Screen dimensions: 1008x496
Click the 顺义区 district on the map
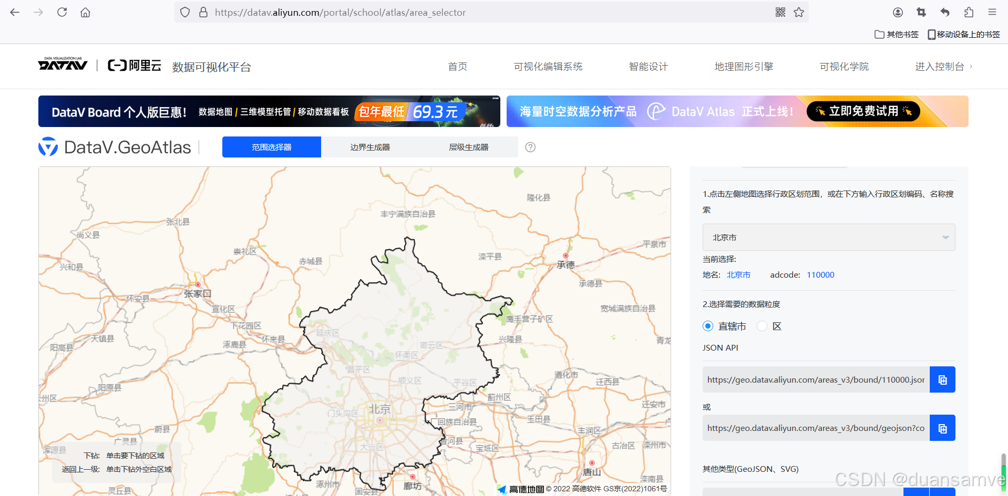point(410,381)
